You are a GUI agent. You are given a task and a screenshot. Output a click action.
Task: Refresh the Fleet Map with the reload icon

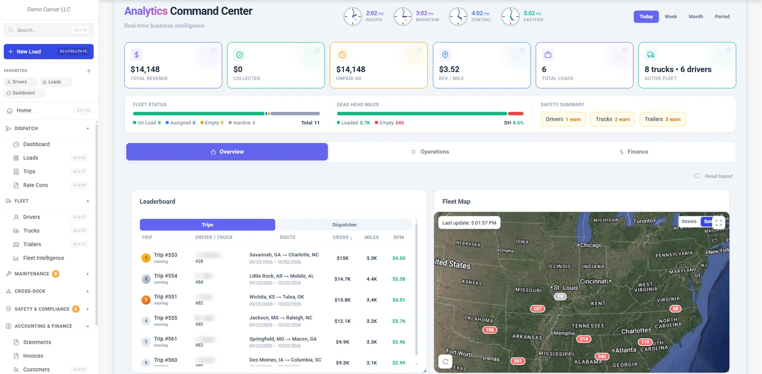[445, 362]
